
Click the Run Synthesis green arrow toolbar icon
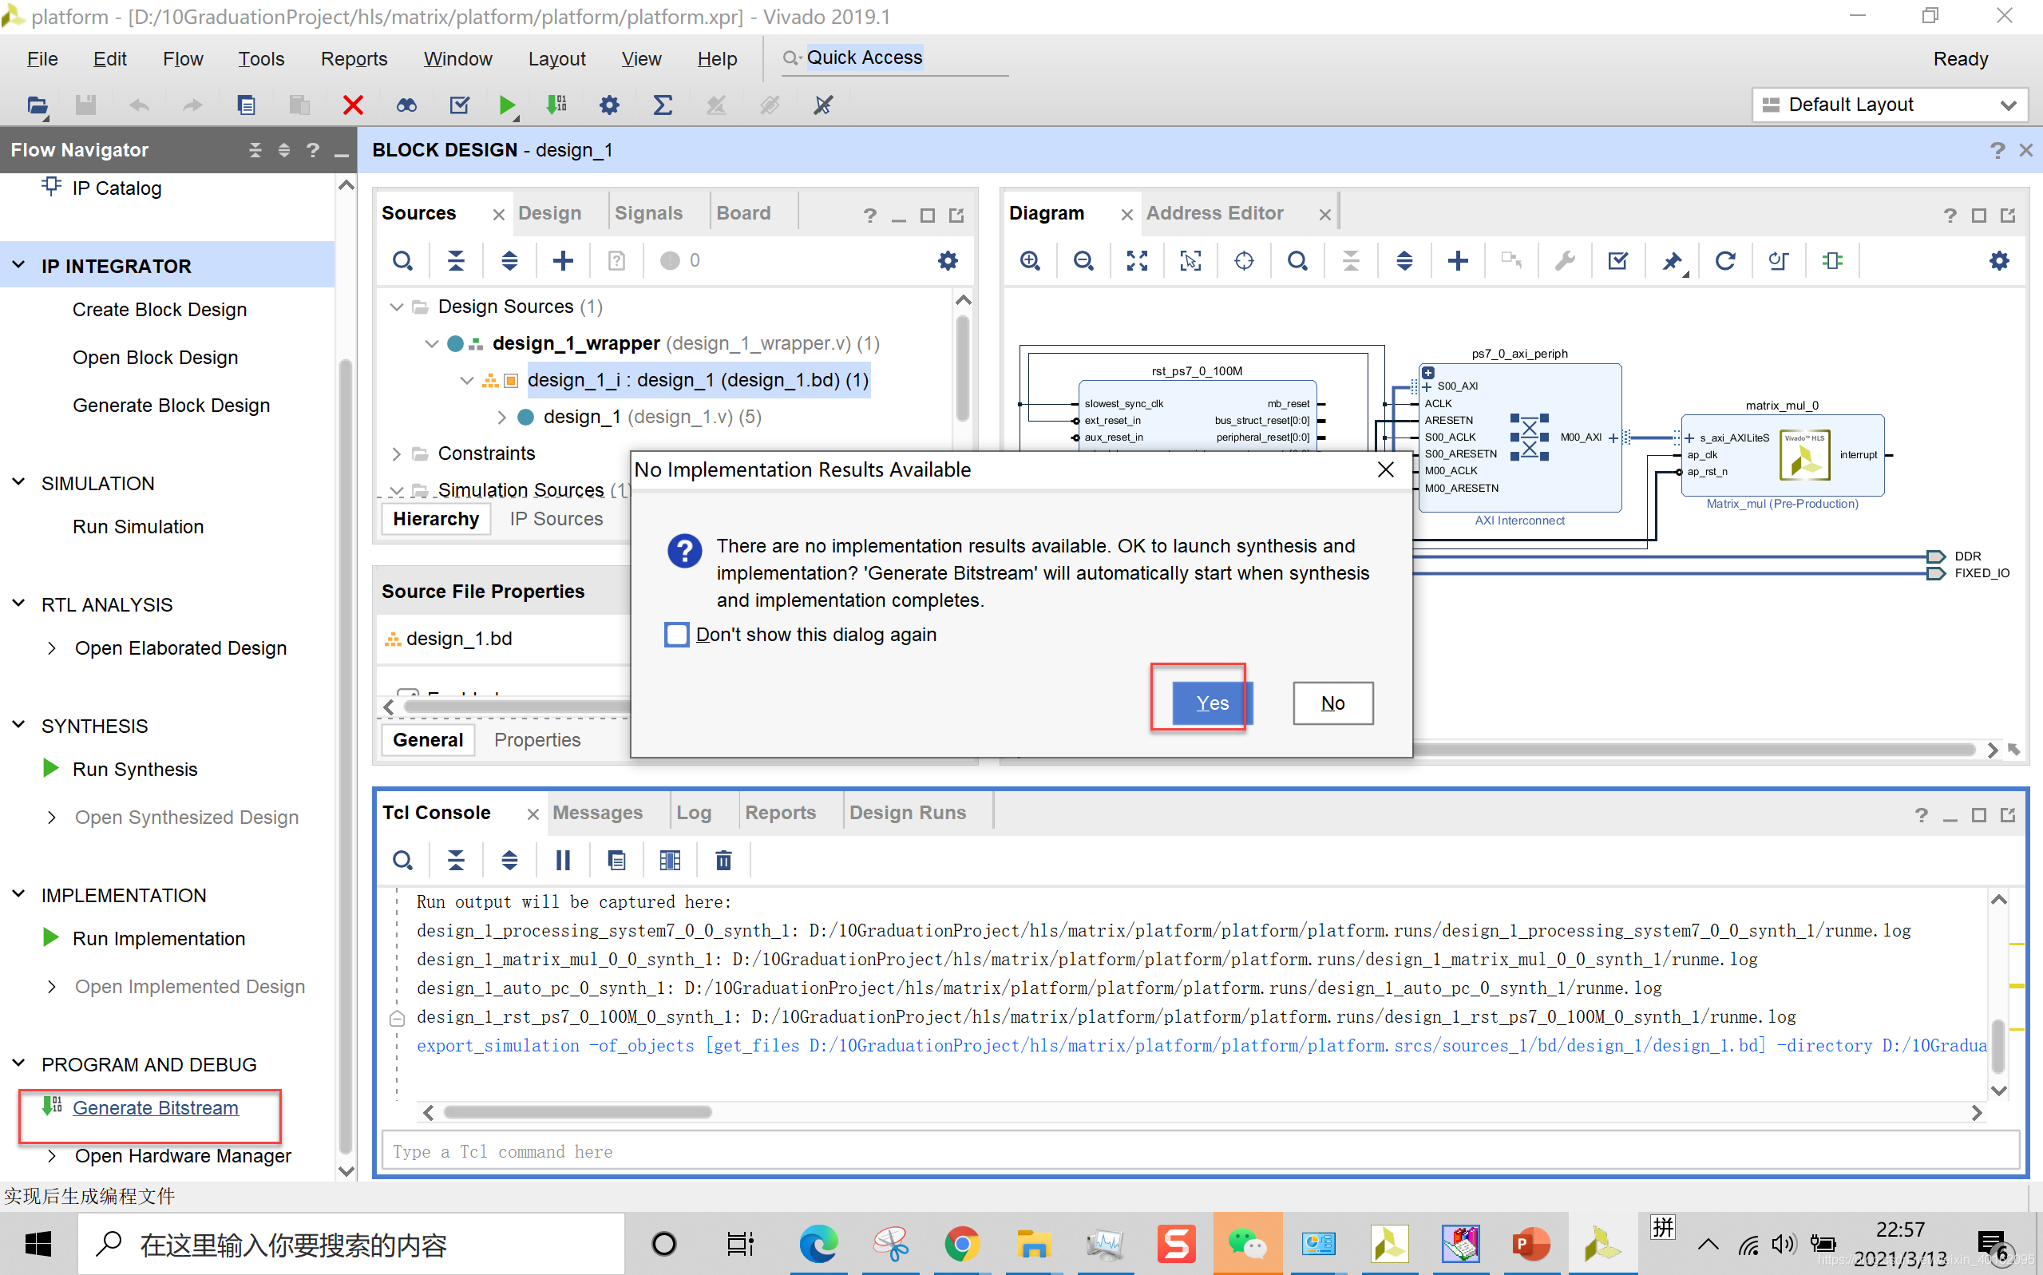coord(506,105)
